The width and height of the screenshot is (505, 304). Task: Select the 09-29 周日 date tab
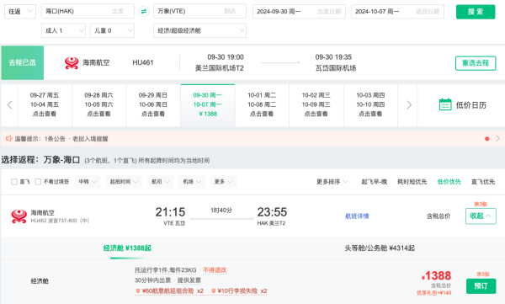point(153,105)
